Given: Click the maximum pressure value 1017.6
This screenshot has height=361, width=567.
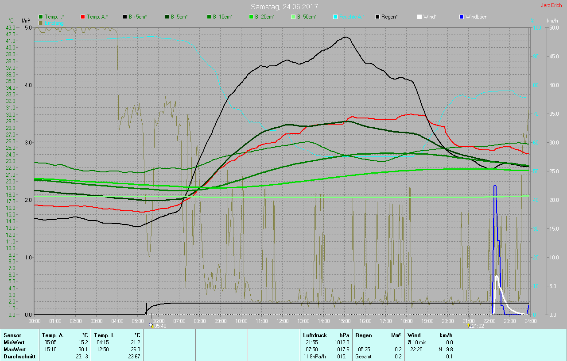Looking at the screenshot, I should coord(342,350).
